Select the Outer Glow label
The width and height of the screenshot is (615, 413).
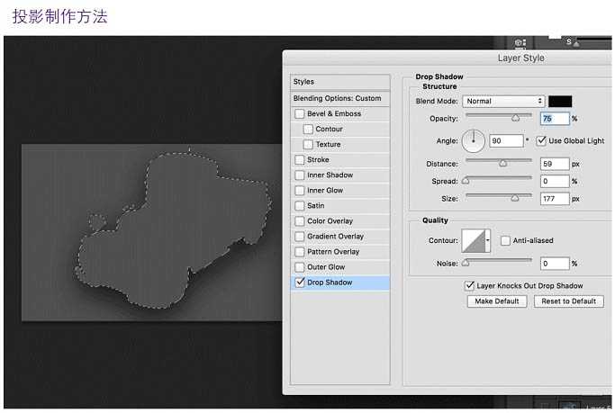pyautogui.click(x=326, y=267)
